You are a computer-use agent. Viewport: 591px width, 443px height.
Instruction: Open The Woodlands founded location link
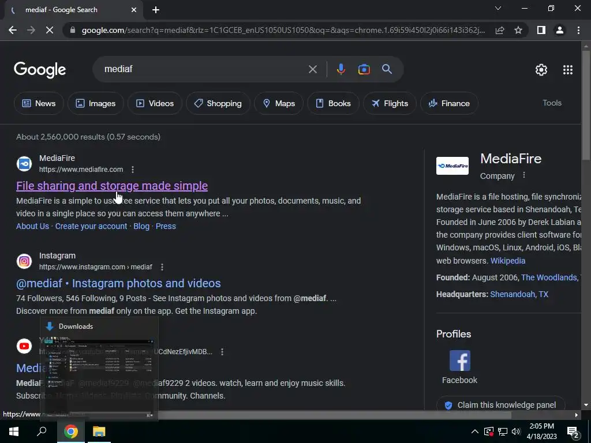click(549, 277)
